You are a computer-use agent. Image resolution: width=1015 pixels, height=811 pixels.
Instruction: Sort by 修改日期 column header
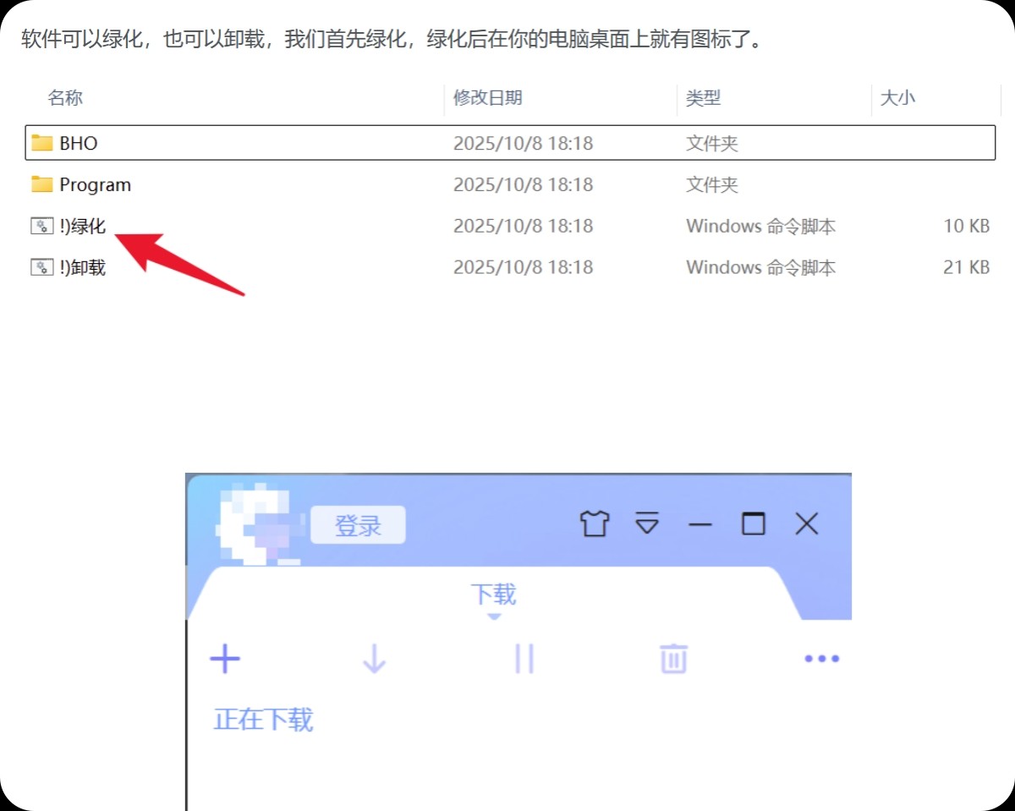(488, 98)
